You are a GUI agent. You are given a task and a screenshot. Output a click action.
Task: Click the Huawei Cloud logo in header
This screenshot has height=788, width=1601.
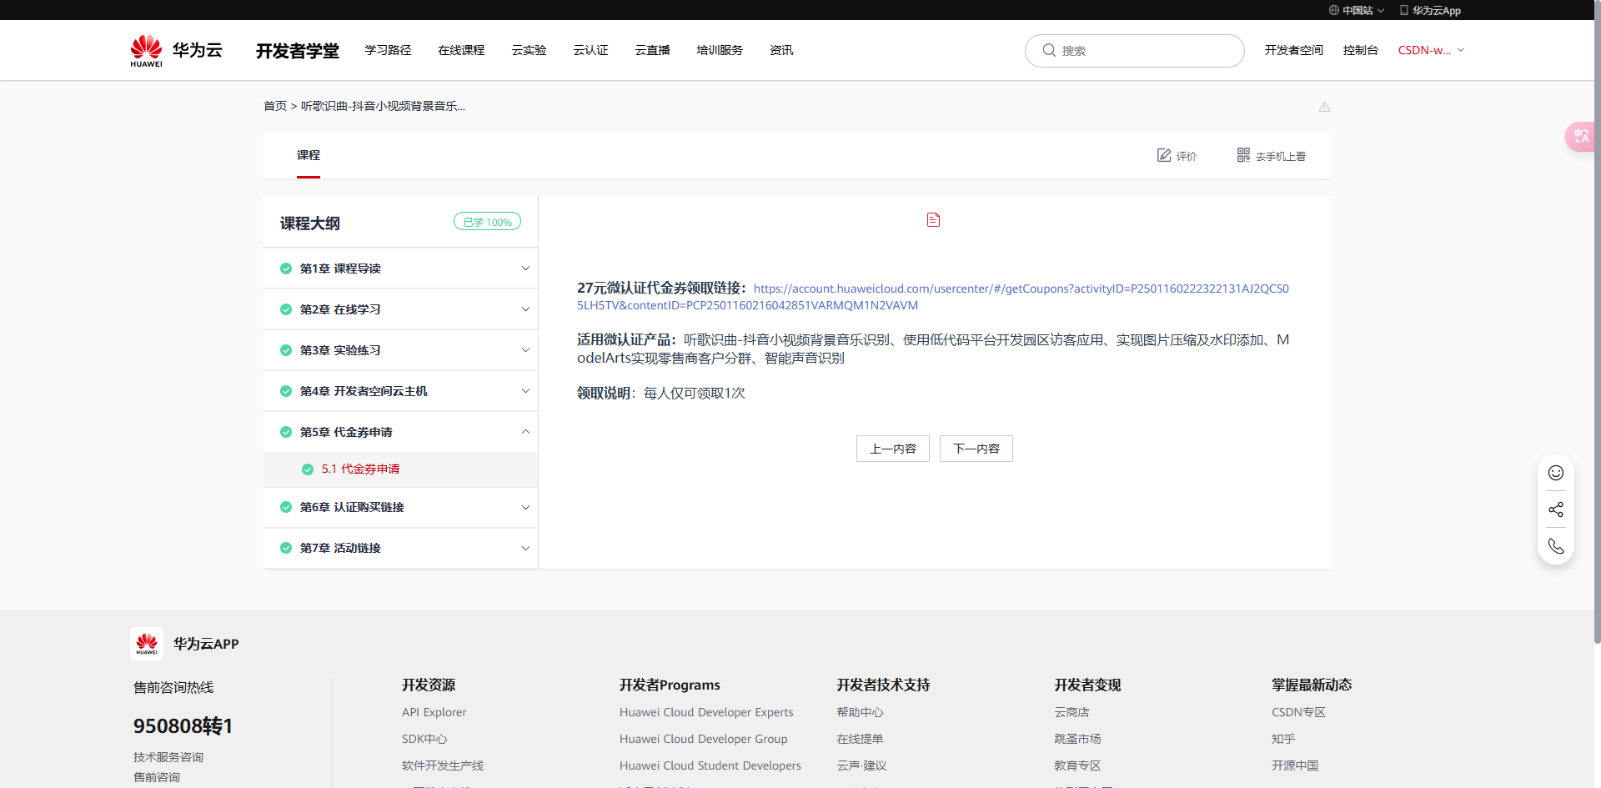click(176, 51)
